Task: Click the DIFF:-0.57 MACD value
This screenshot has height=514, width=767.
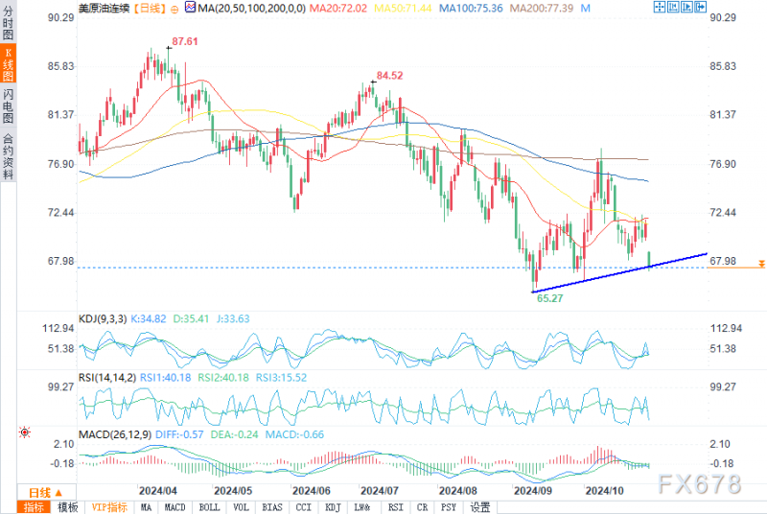Action: (179, 434)
